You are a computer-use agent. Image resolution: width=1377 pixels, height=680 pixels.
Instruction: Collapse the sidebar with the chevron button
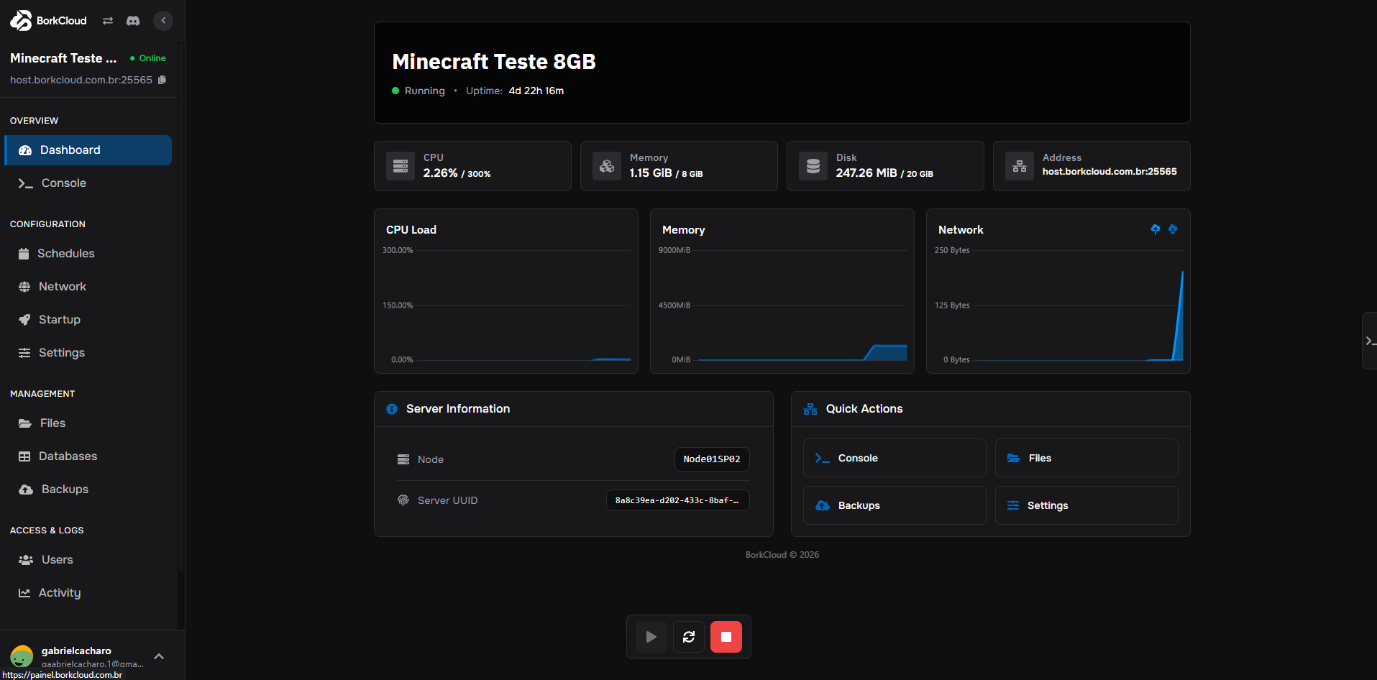pos(163,21)
